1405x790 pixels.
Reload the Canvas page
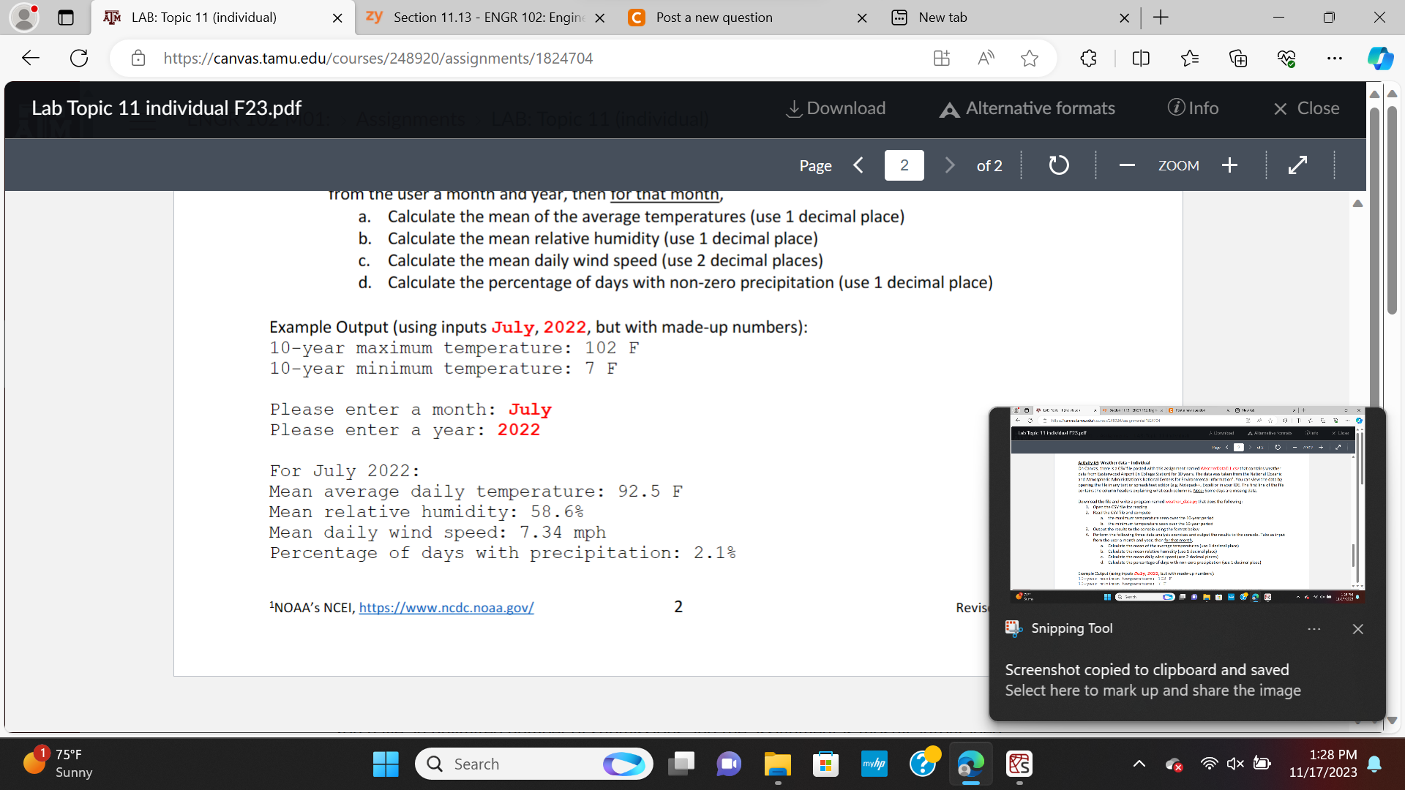point(79,59)
